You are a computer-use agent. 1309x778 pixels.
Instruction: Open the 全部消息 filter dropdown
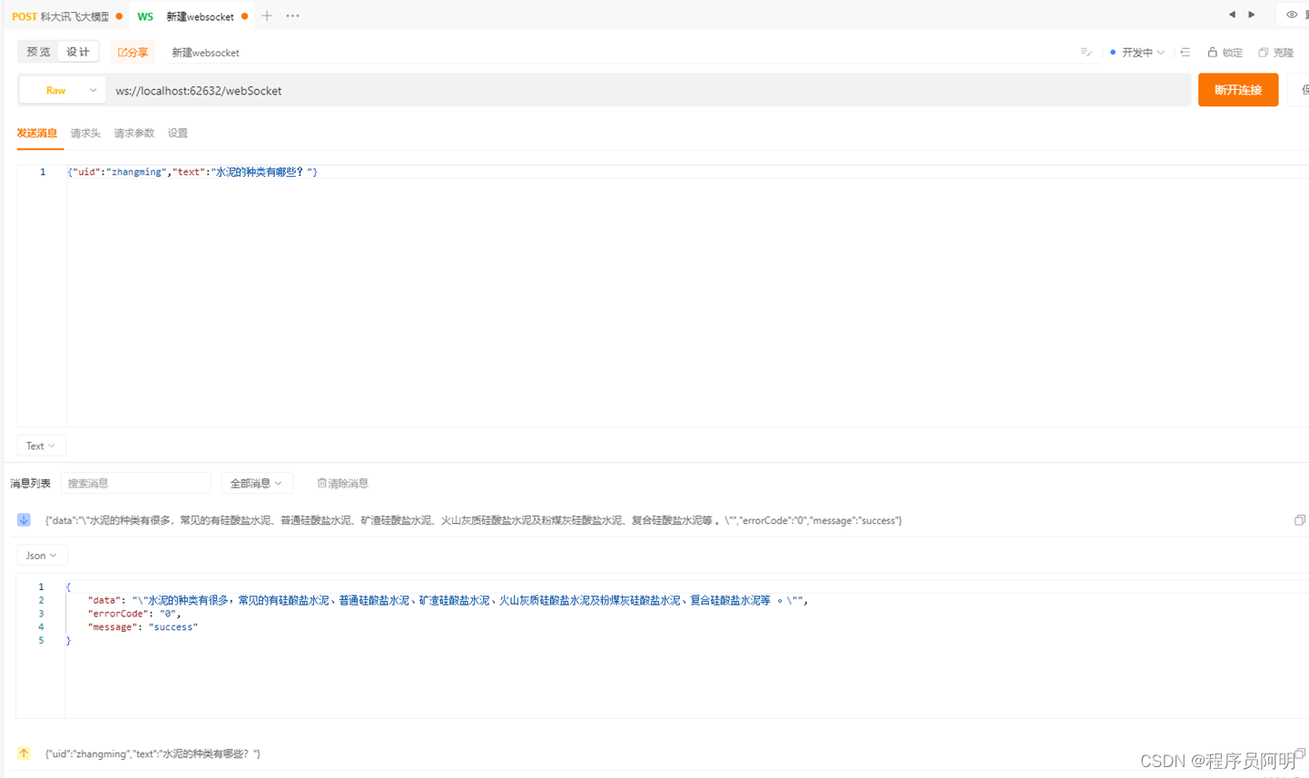point(256,483)
